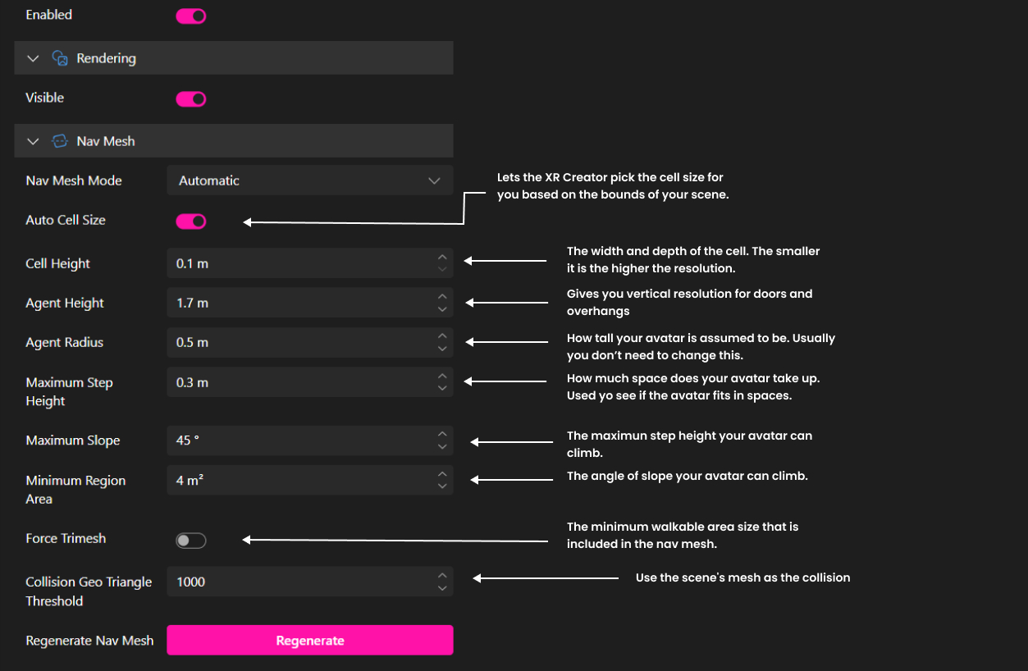
Task: Increase Agent Radius with up arrow
Action: (x=442, y=336)
